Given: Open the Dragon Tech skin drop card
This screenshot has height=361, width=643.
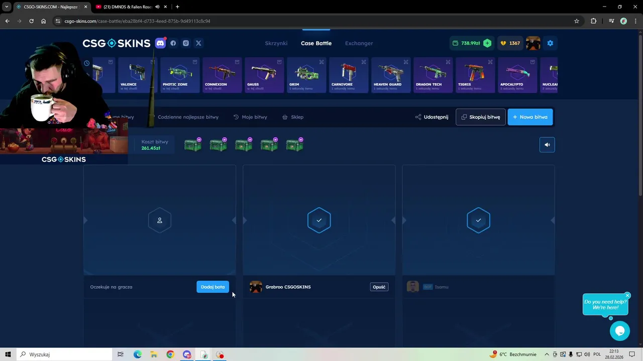Looking at the screenshot, I should coord(433,75).
